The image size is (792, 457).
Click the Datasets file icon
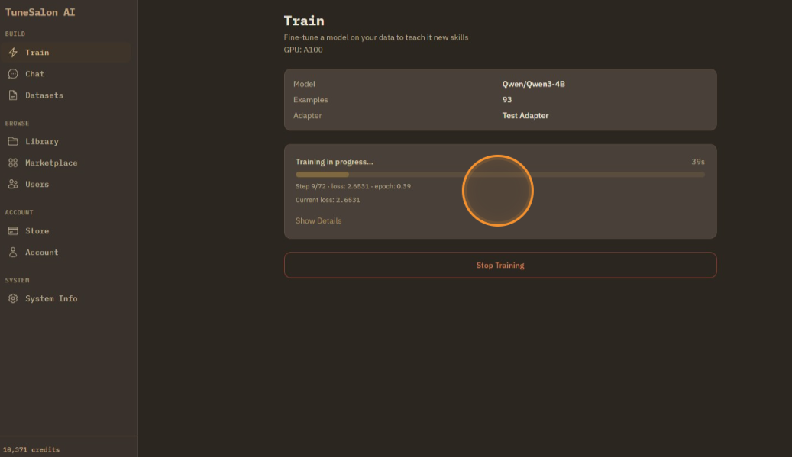13,95
